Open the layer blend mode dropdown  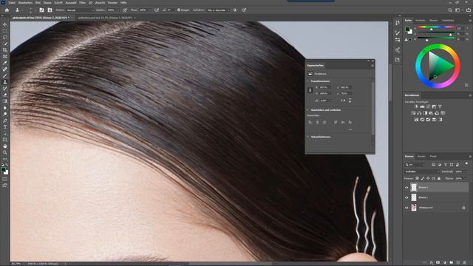coord(422,171)
